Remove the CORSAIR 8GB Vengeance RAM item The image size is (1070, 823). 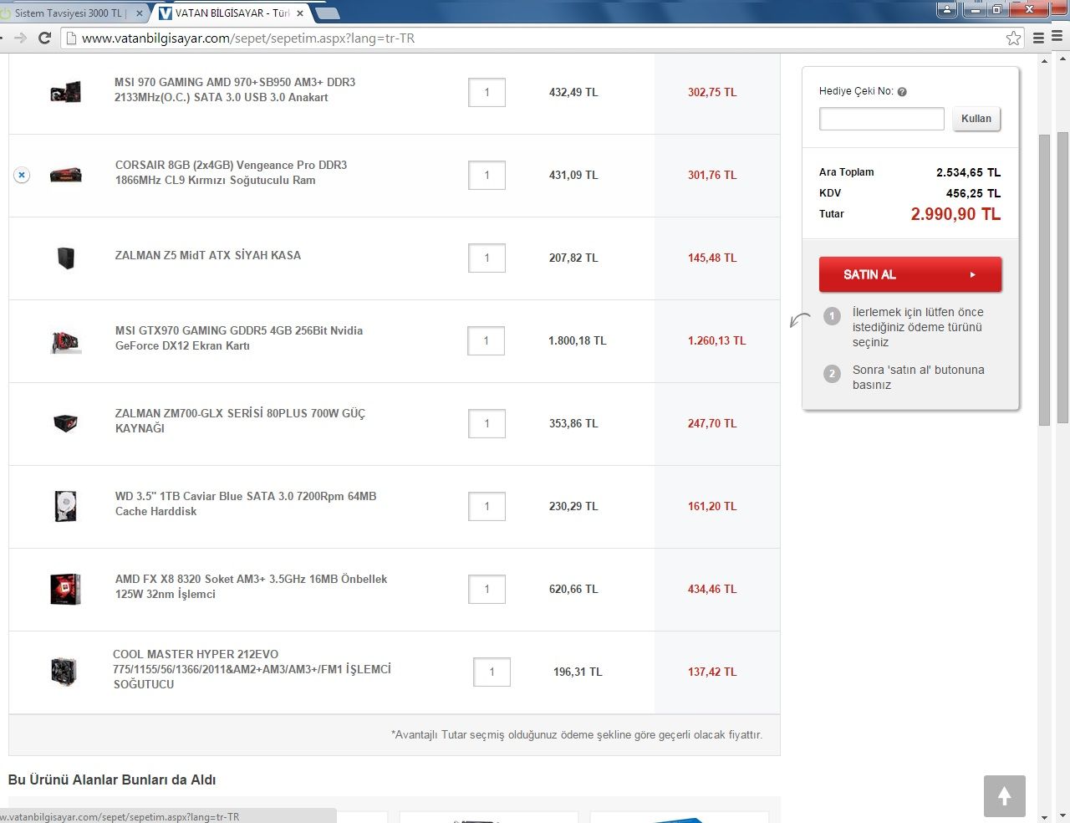click(22, 175)
